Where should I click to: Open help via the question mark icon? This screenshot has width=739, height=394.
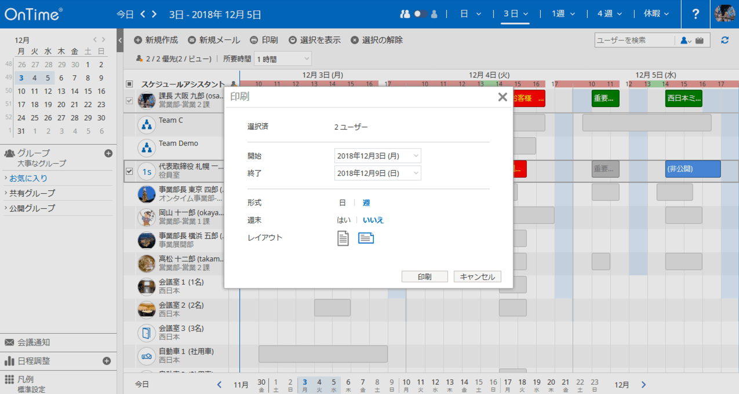coord(695,14)
